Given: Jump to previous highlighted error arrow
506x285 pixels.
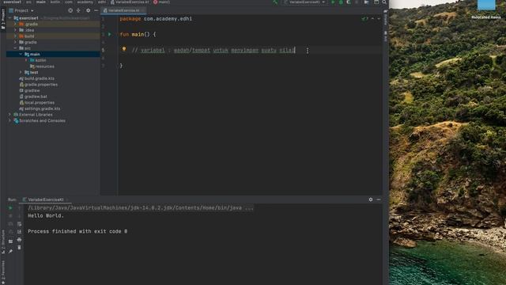Looking at the screenshot, I should tap(372, 19).
